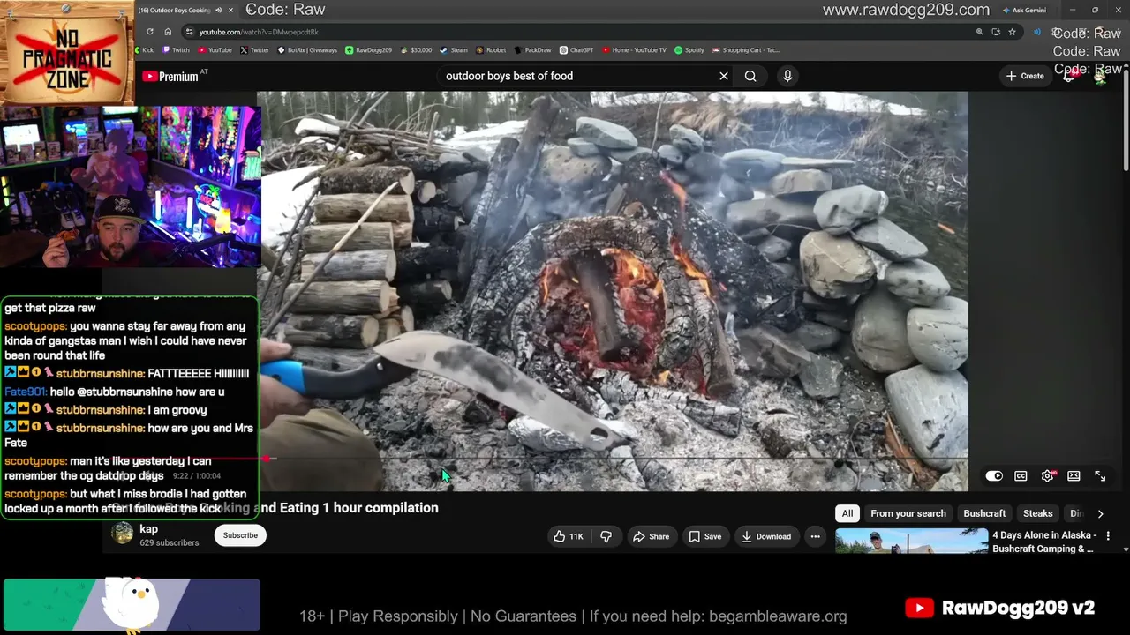The width and height of the screenshot is (1130, 635).
Task: Go to the browser home page
Action: [x=168, y=32]
